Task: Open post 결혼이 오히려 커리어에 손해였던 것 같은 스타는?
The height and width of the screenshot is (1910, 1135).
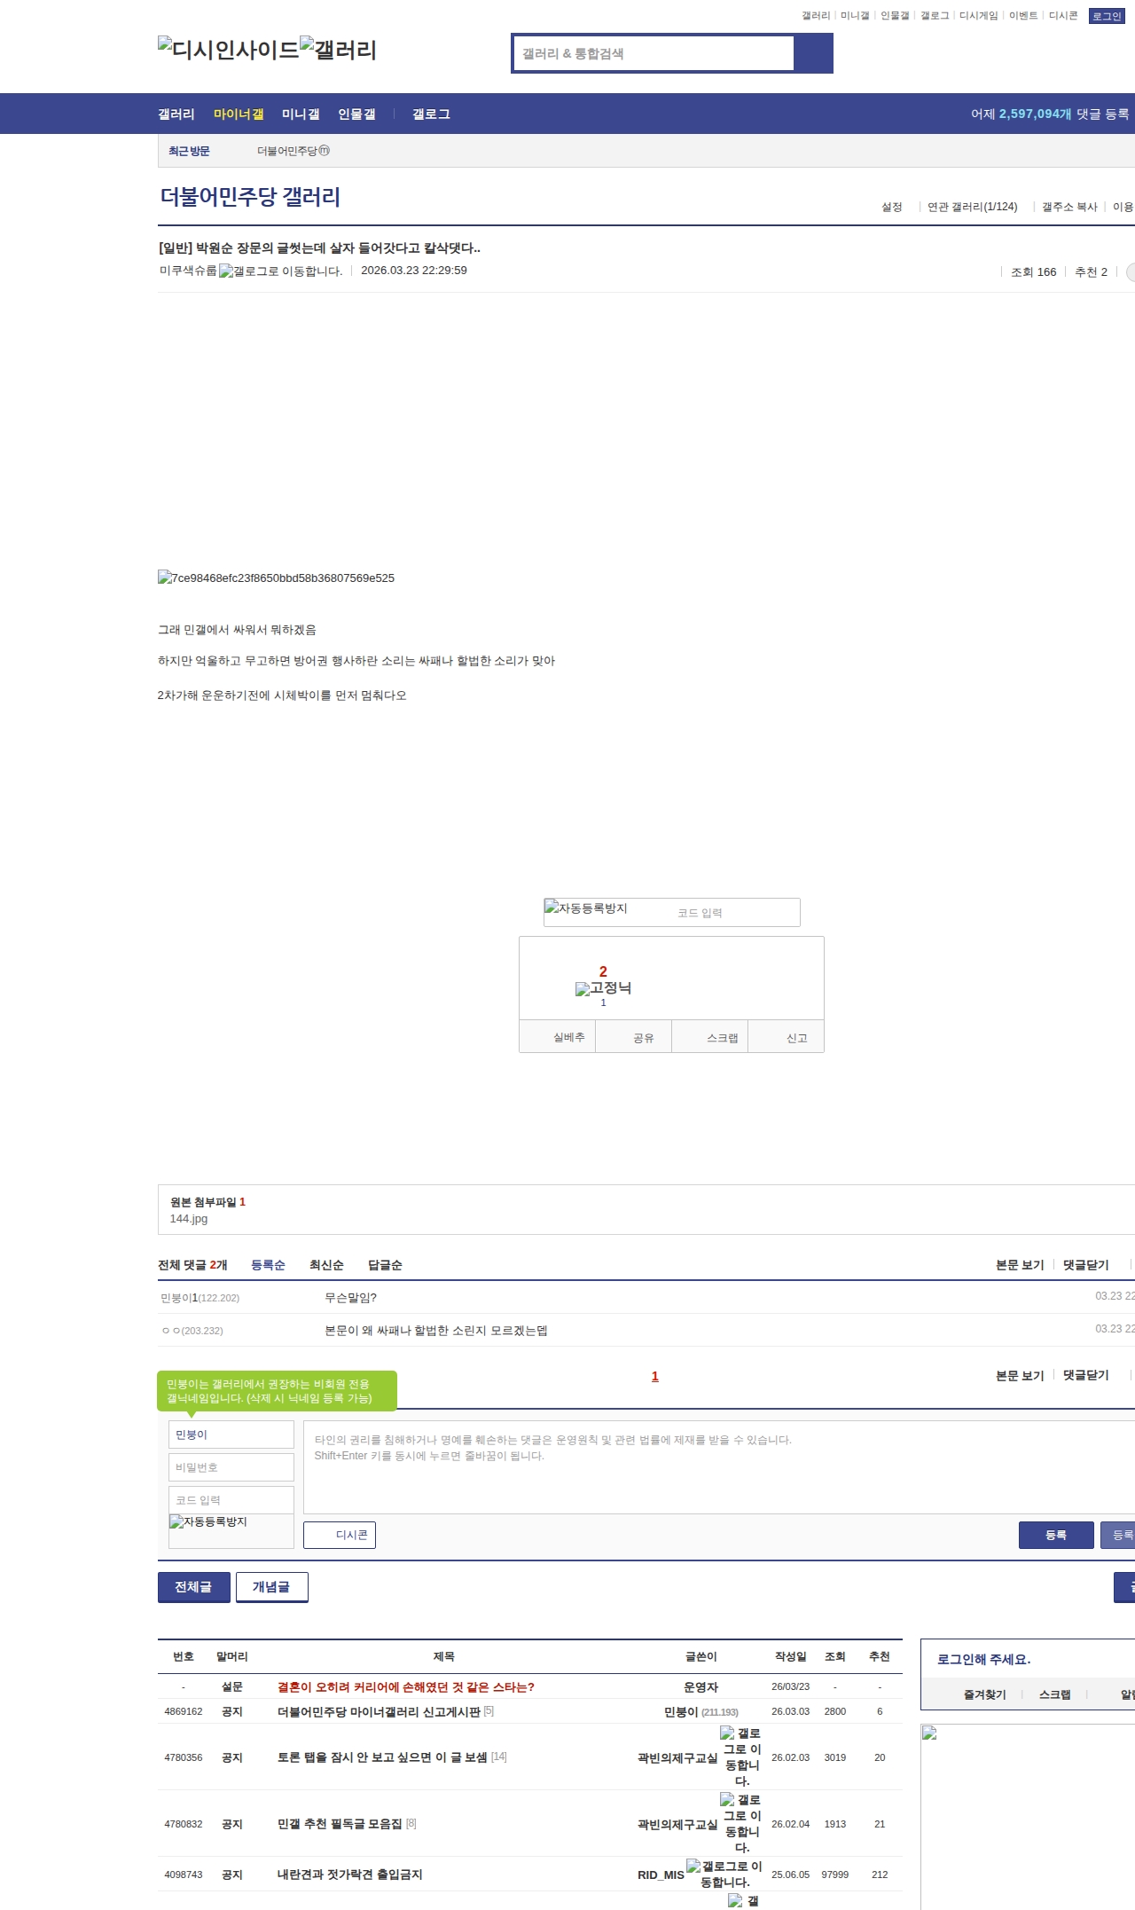Action: coord(406,1687)
